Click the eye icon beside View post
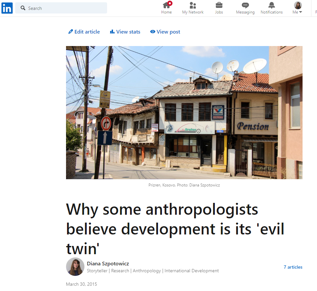The width and height of the screenshot is (317, 291). pos(153,32)
